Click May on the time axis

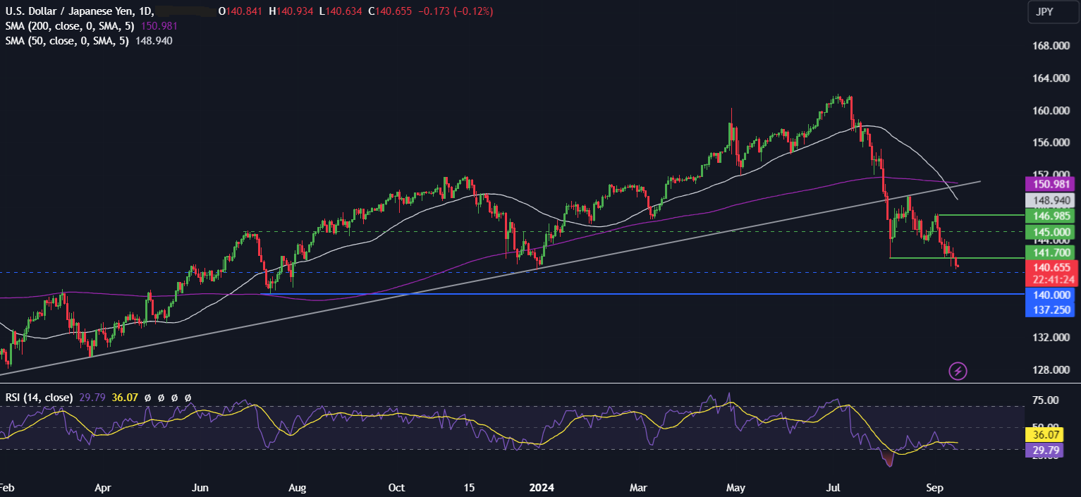pos(735,487)
